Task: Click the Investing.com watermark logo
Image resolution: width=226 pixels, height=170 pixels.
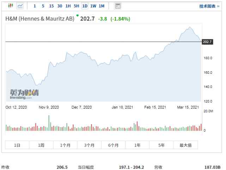Action: 24,94
